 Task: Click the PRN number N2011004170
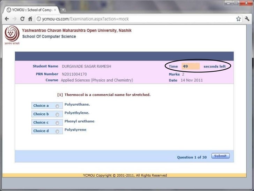pyautogui.click(x=74, y=74)
